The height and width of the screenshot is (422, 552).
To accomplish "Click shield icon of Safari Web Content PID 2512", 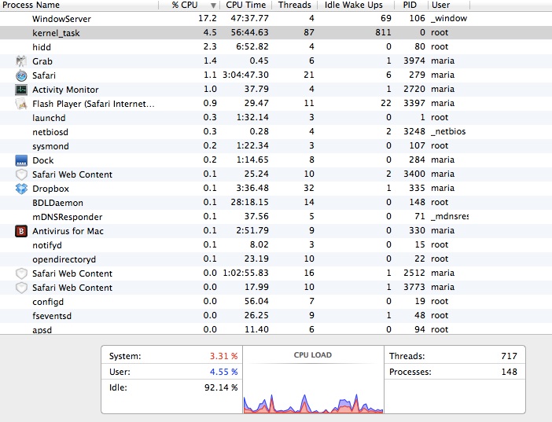I will pyautogui.click(x=21, y=273).
